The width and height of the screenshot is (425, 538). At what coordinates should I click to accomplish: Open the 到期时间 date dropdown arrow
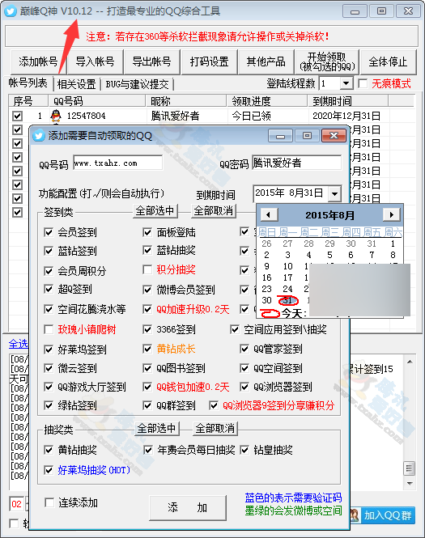pos(334,194)
